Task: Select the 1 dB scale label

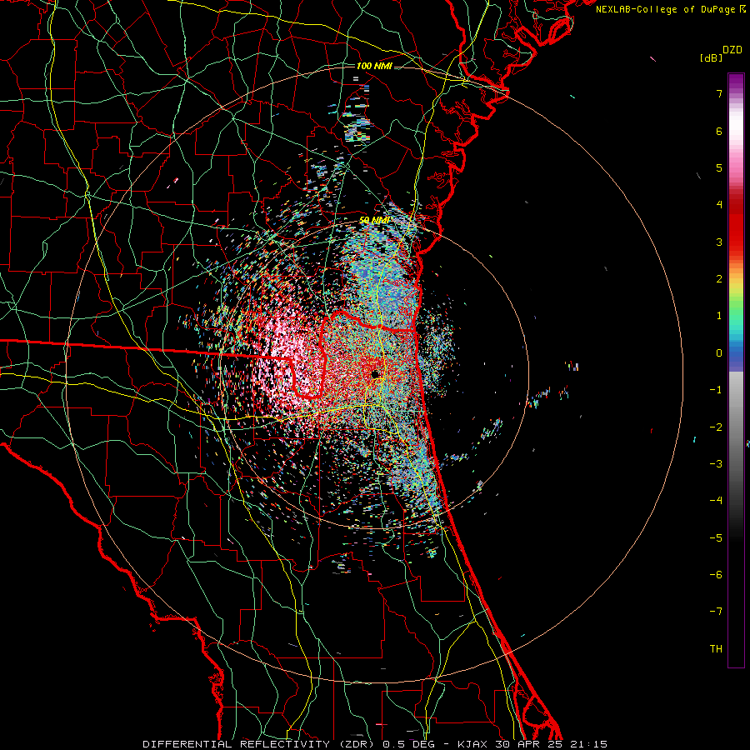Action: (x=719, y=315)
